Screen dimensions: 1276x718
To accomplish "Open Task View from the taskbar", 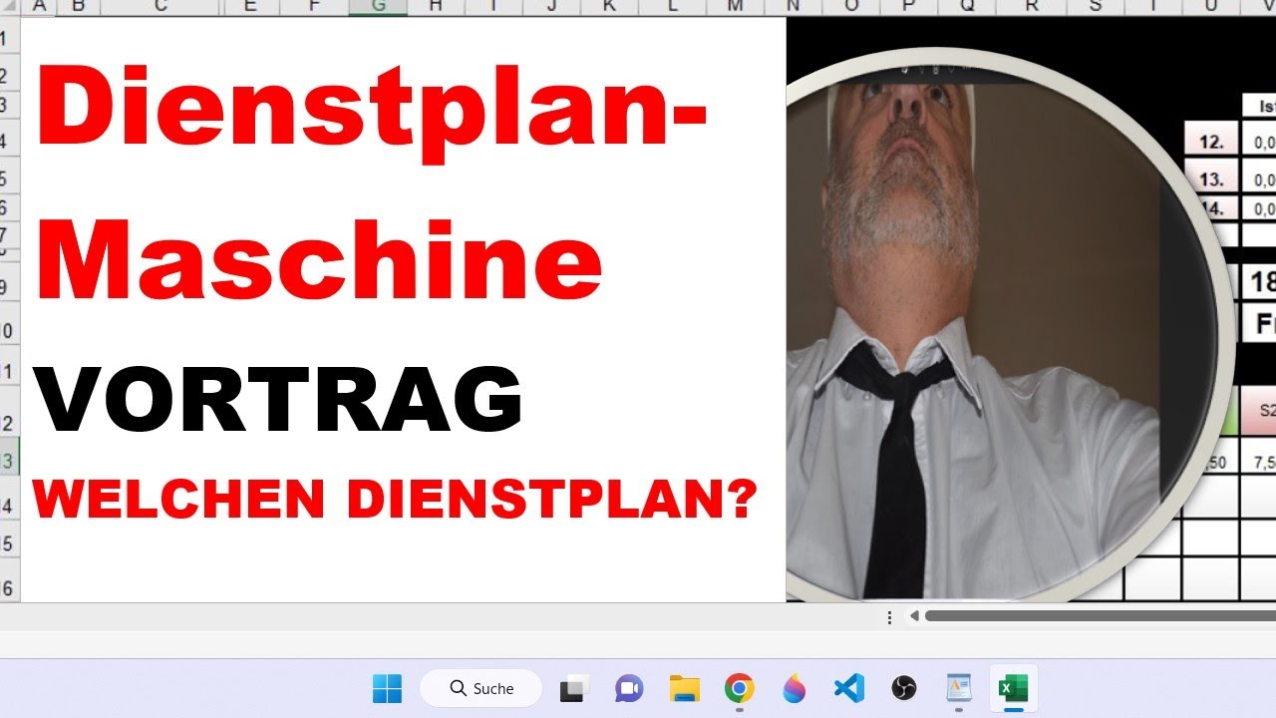I will point(574,688).
